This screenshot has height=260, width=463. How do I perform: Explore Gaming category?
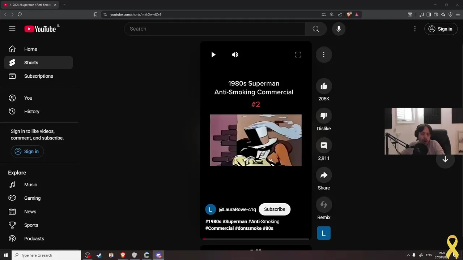pos(39,198)
